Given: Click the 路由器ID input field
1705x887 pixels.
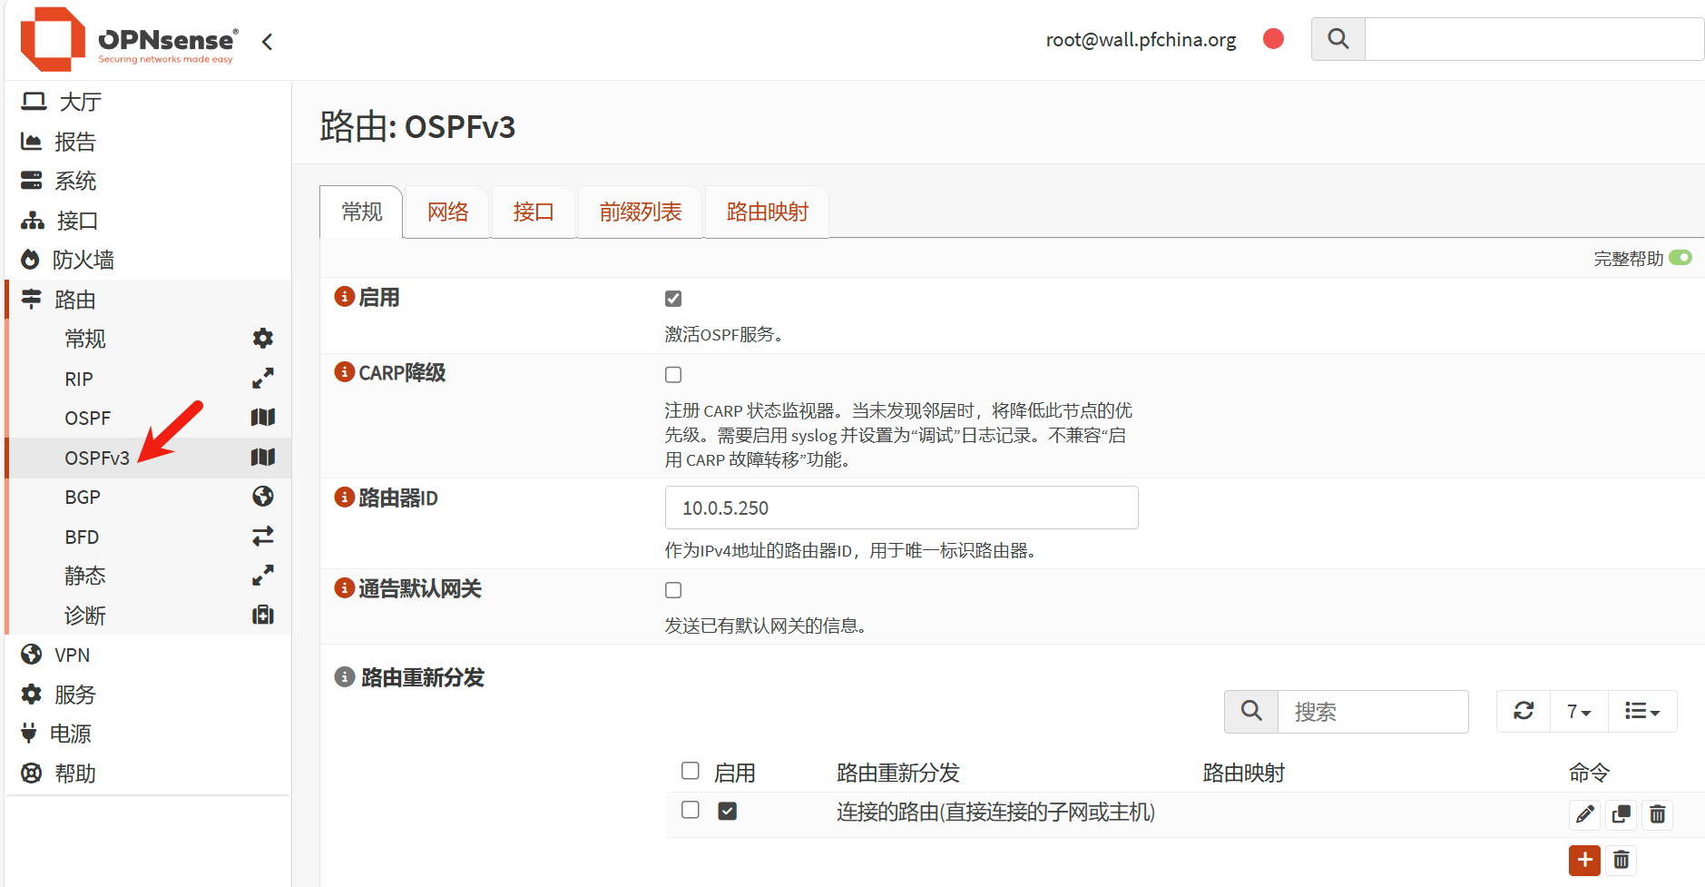Looking at the screenshot, I should (901, 508).
